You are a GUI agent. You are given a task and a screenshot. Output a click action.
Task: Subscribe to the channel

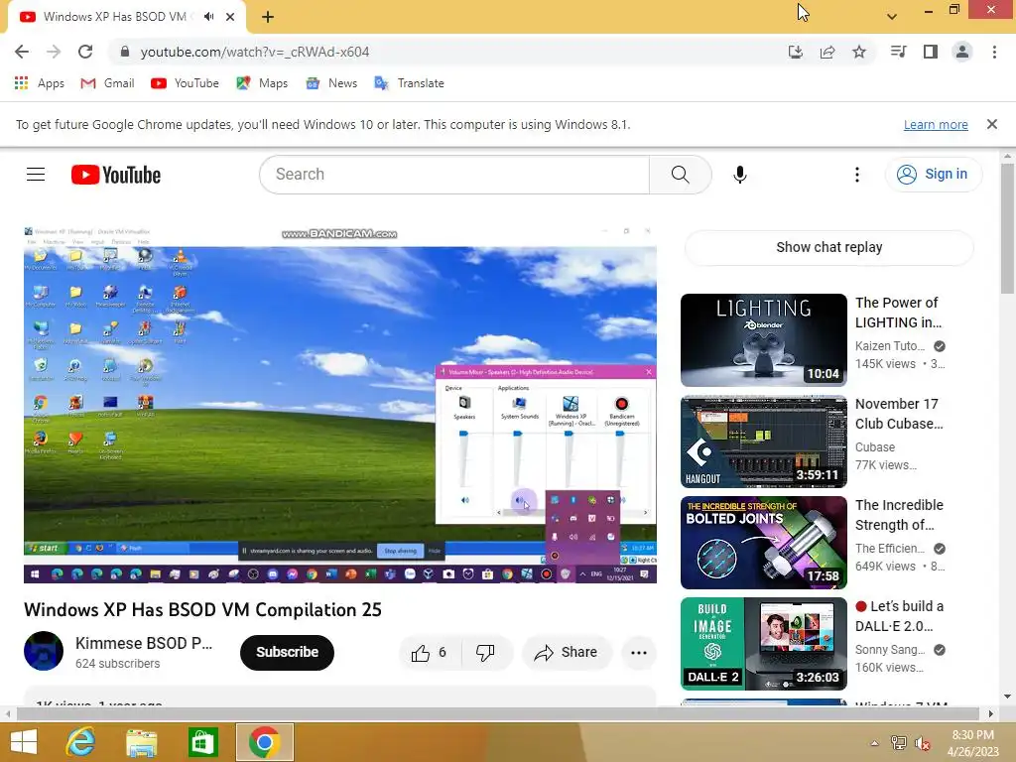click(x=287, y=652)
